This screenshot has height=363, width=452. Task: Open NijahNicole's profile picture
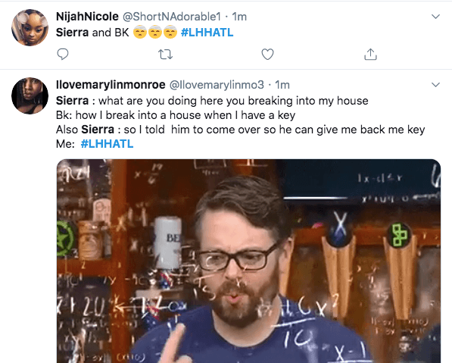tap(30, 27)
